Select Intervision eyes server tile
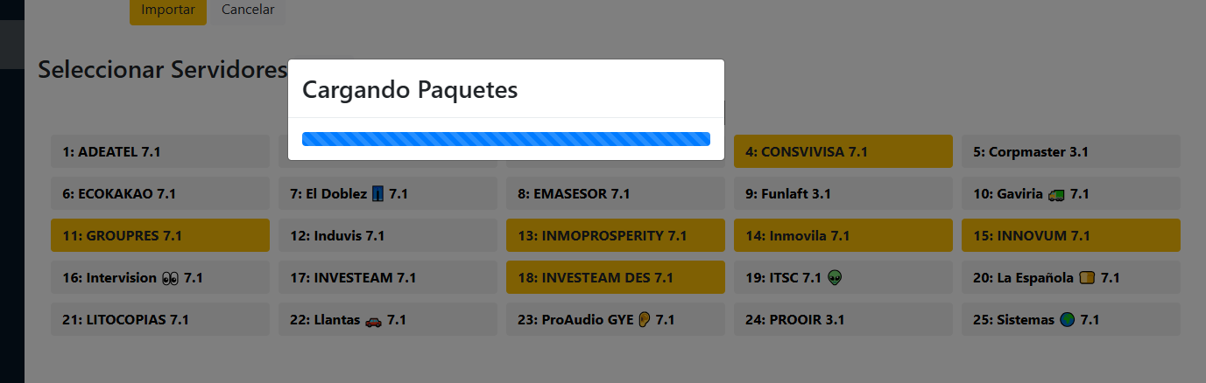Image resolution: width=1206 pixels, height=383 pixels. click(159, 277)
